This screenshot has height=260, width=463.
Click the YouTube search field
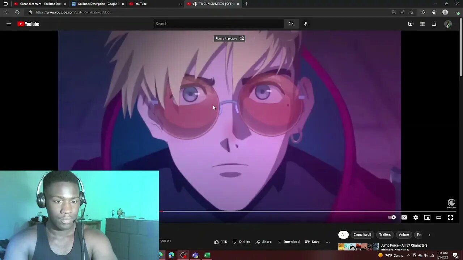[x=219, y=24]
